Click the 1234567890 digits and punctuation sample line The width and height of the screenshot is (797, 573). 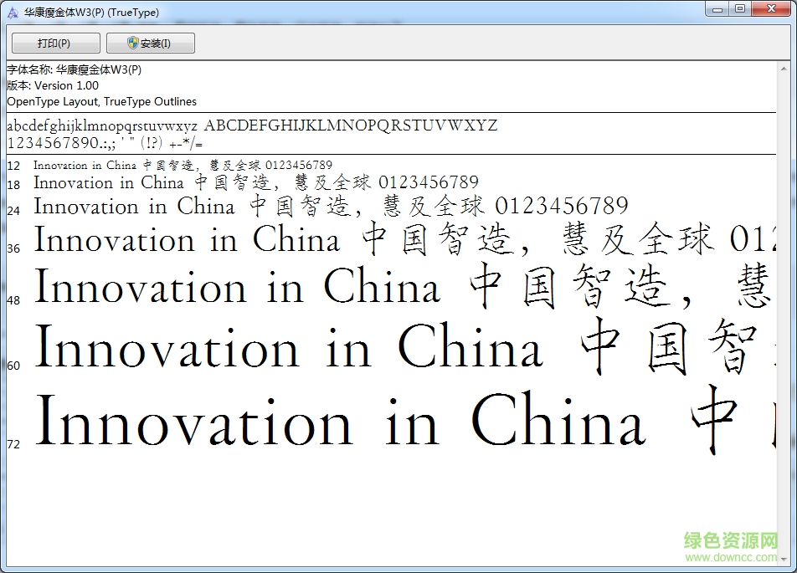point(105,143)
